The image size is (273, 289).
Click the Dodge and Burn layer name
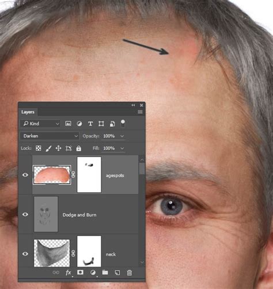[79, 215]
